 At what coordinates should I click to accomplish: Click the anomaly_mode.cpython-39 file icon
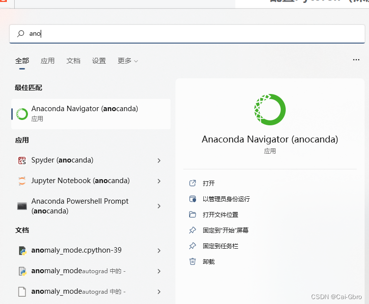(x=22, y=251)
